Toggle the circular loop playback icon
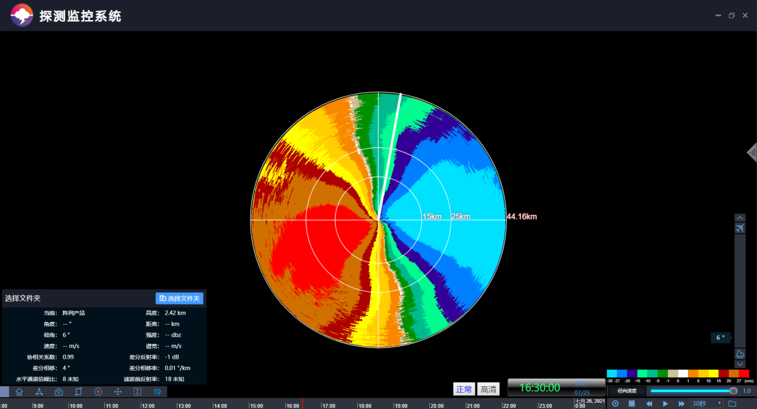The image size is (757, 409). point(616,403)
